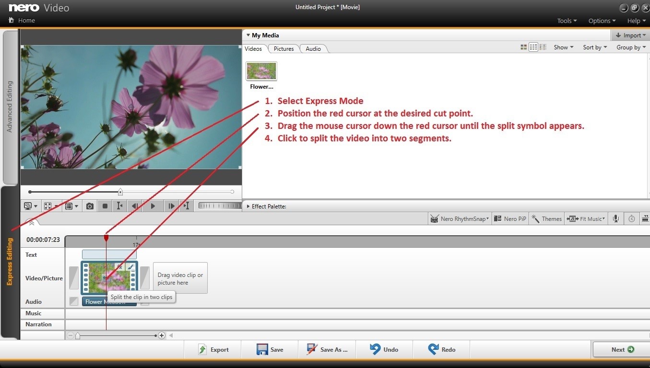Step forward one frame
Viewport: 650px width, 368px height.
(171, 206)
